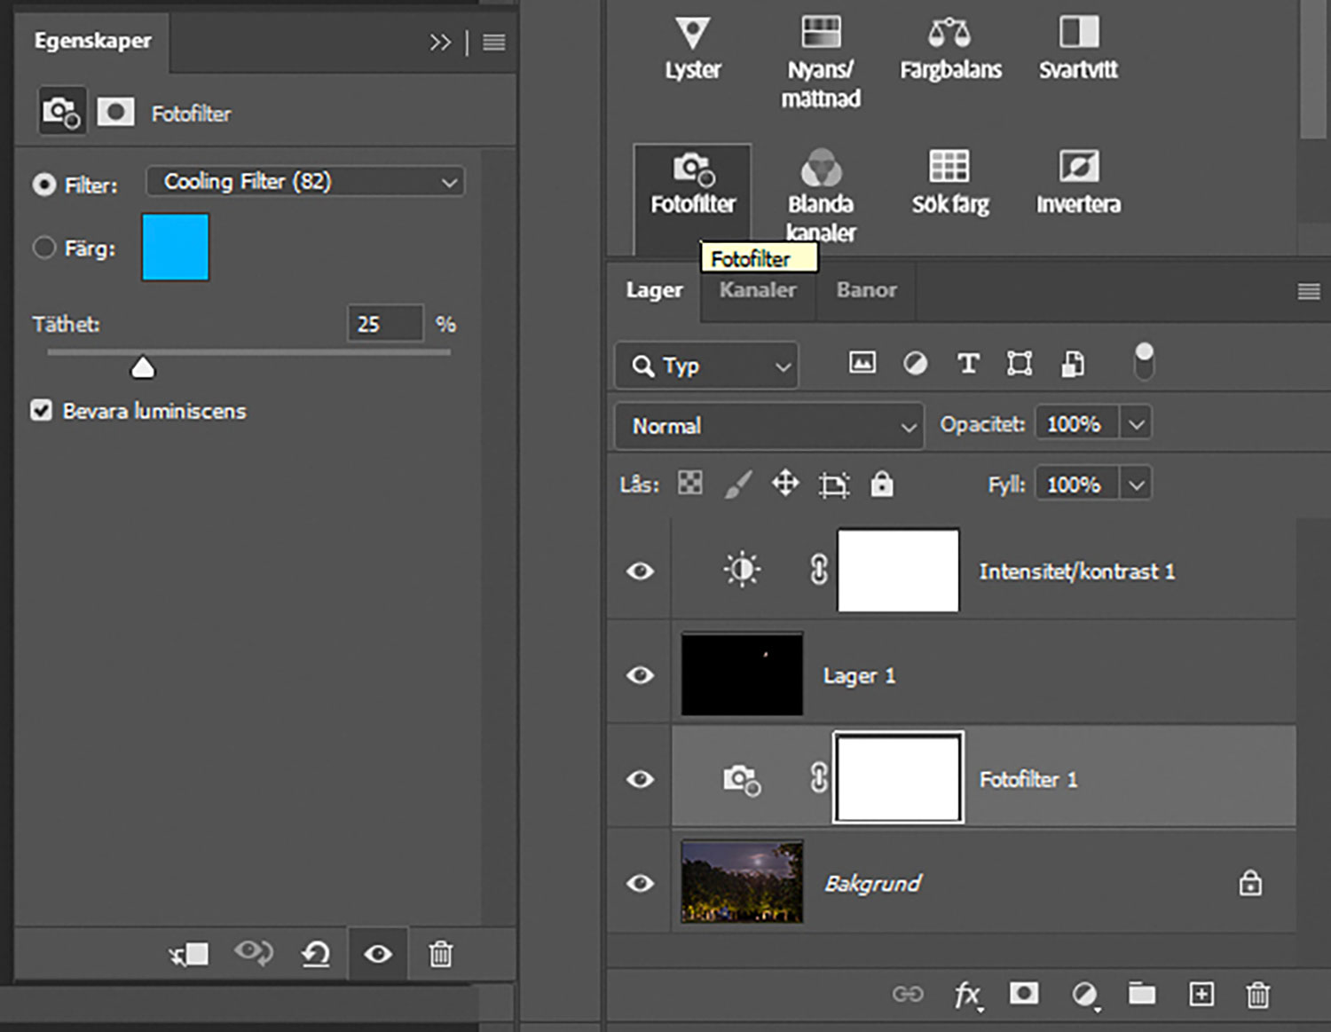
Task: Click the Täthet percentage input field
Action: tap(384, 324)
